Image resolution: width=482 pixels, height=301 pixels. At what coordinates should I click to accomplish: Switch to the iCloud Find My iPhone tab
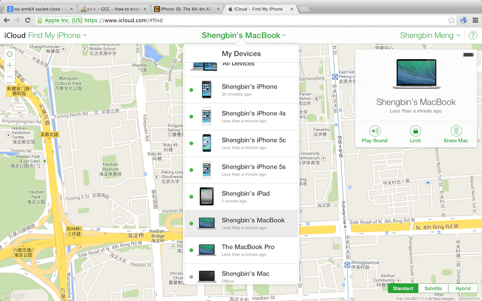click(x=260, y=9)
